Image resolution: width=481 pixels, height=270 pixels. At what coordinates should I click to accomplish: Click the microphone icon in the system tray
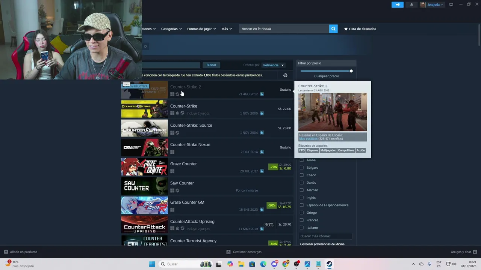click(429, 264)
